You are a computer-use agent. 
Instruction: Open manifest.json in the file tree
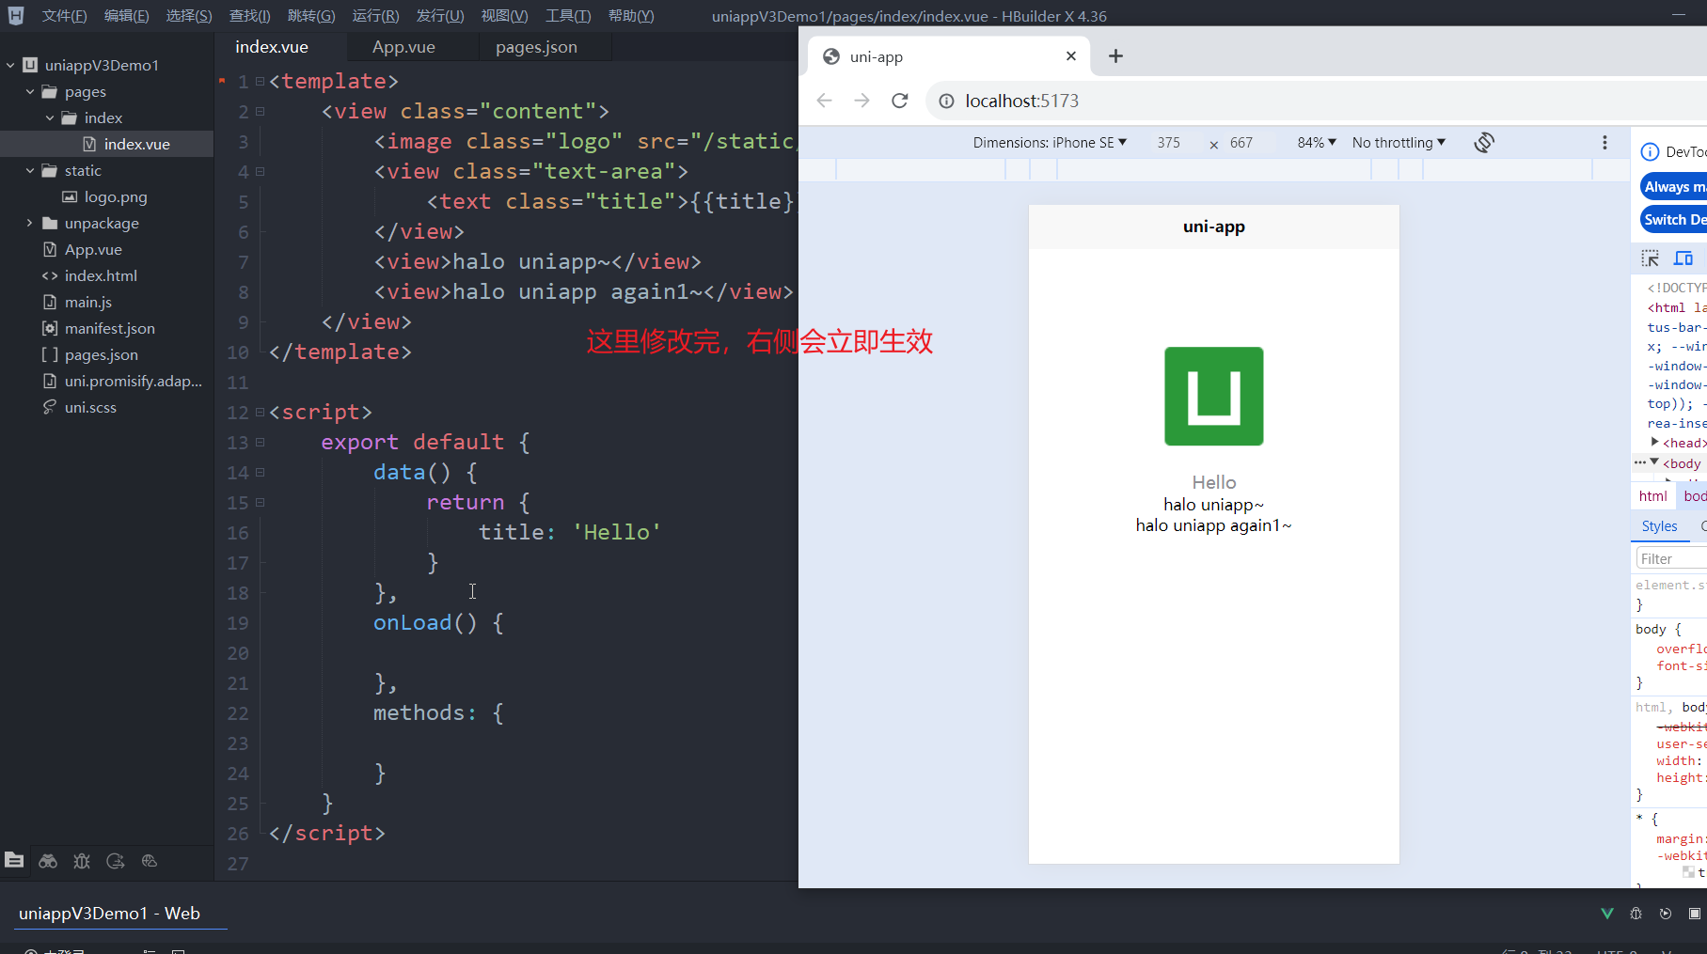coord(109,328)
